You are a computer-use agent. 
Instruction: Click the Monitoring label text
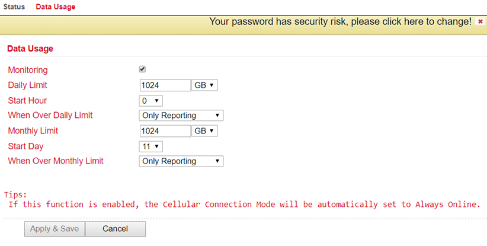point(28,70)
